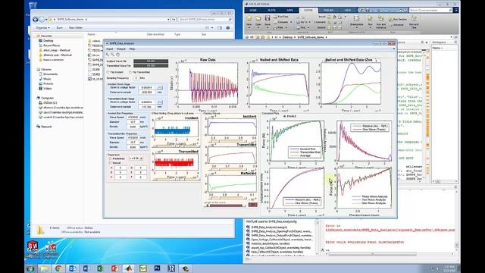Click the Save disk icon in MATLAB ribbon
Image resolution: width=485 pixels, height=273 pixels.
click(268, 19)
